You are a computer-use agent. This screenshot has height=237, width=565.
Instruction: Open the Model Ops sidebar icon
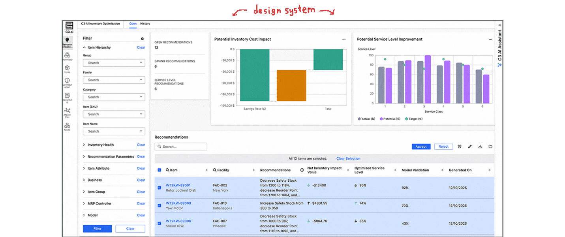67,111
